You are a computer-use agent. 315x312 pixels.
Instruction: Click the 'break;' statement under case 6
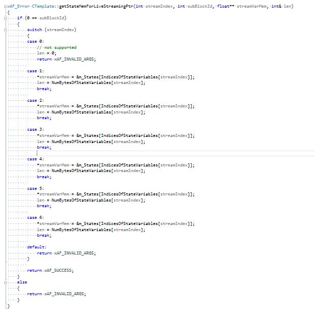(x=44, y=236)
